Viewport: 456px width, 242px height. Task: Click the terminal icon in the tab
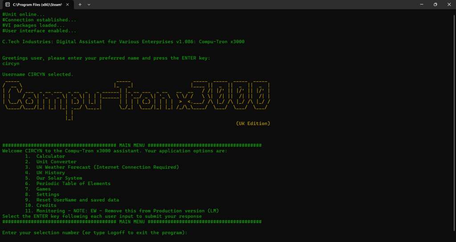[8, 4]
